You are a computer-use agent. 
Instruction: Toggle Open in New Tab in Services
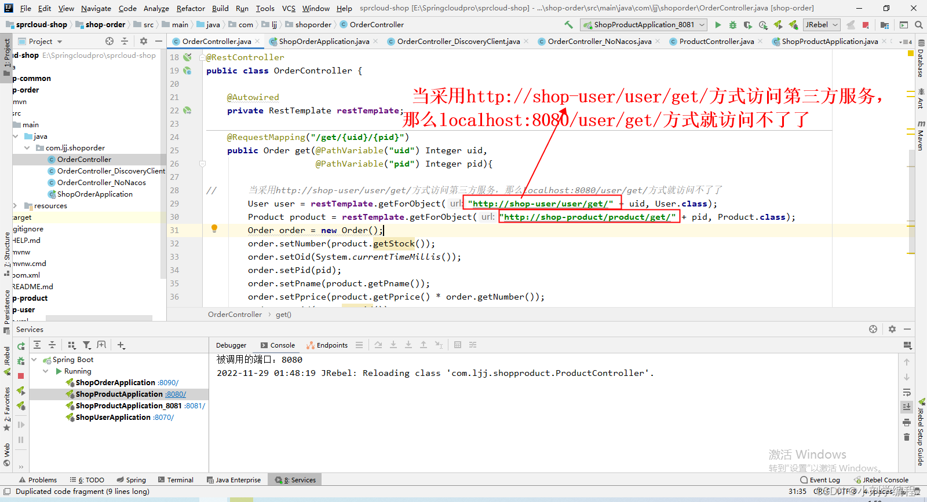click(102, 345)
